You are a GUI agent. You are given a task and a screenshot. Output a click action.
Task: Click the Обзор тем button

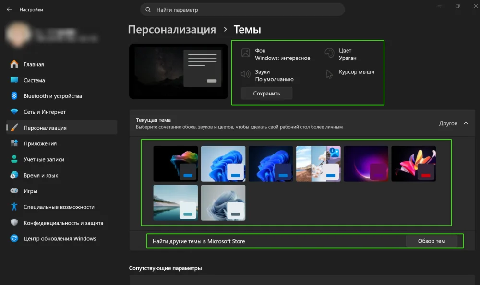[x=432, y=241]
